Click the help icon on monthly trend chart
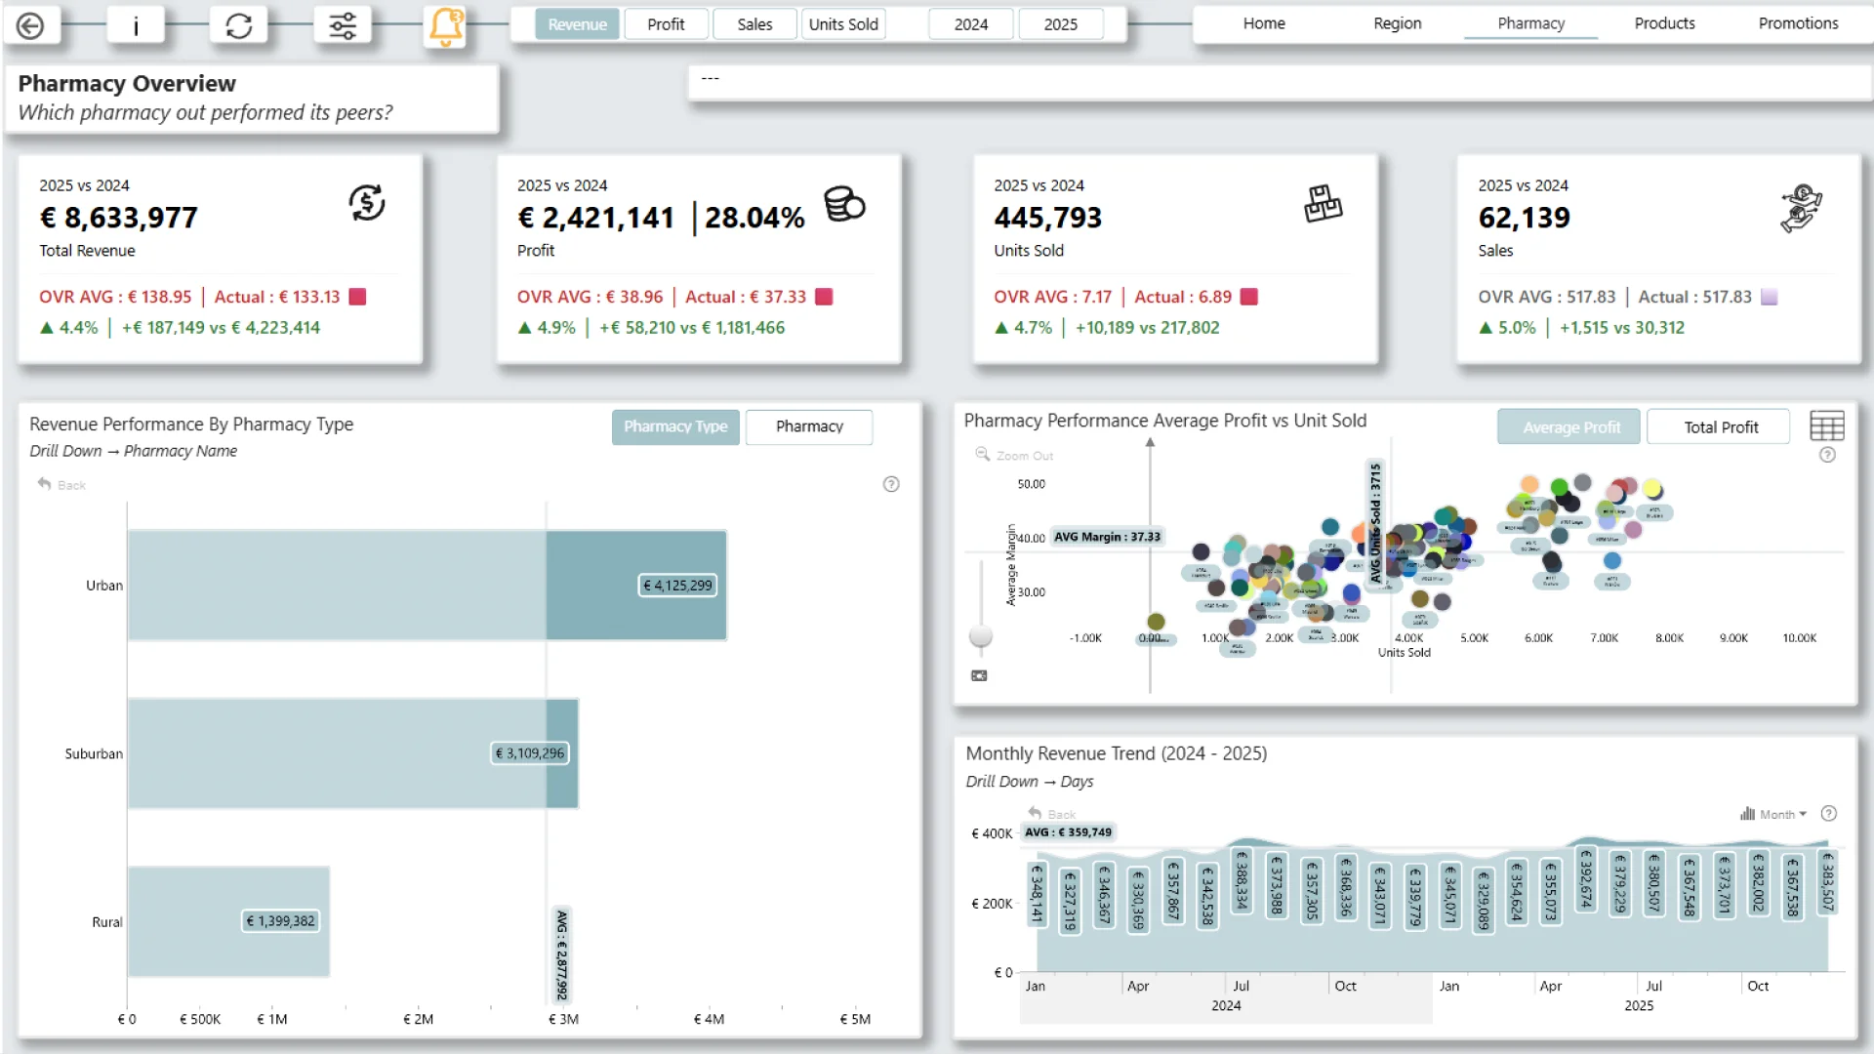 click(x=1829, y=814)
